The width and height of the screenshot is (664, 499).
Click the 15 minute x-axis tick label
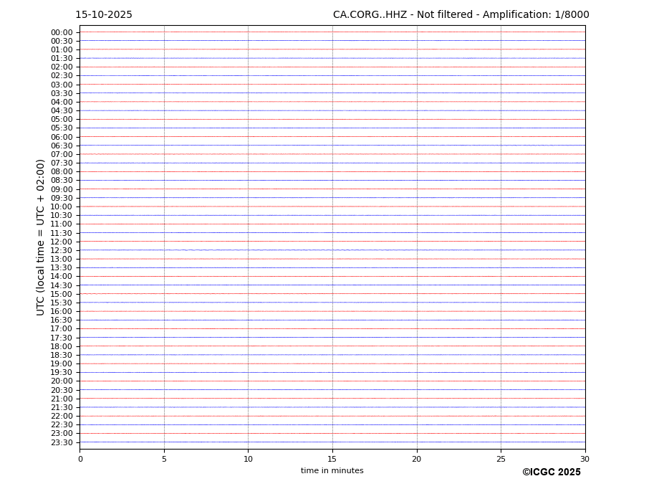pyautogui.click(x=332, y=459)
